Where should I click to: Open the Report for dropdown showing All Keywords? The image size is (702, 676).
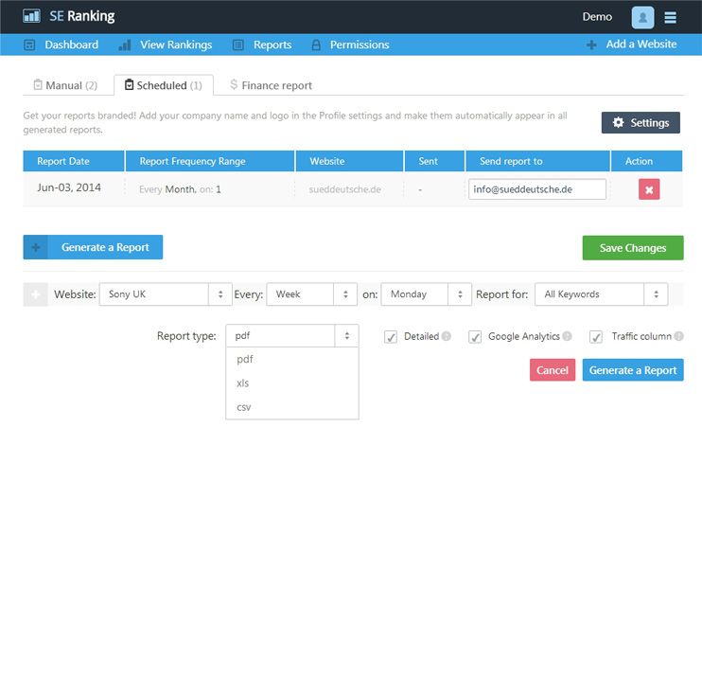pos(602,294)
